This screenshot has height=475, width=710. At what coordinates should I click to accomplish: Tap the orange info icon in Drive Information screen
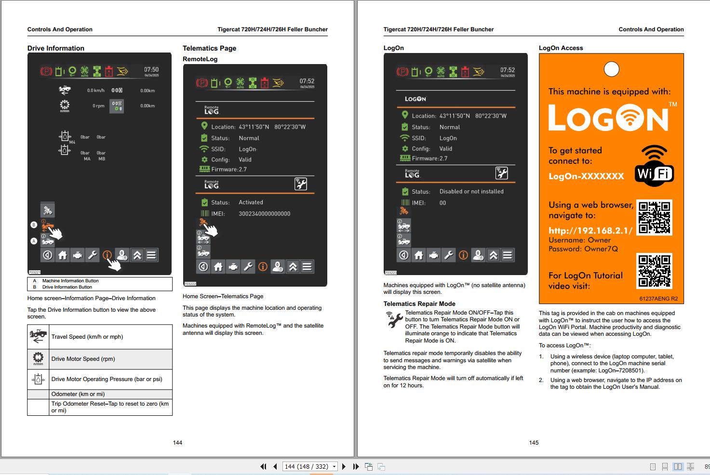click(107, 255)
